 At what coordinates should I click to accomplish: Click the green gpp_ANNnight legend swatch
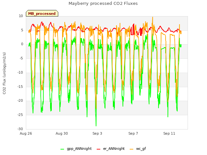coord(62,149)
